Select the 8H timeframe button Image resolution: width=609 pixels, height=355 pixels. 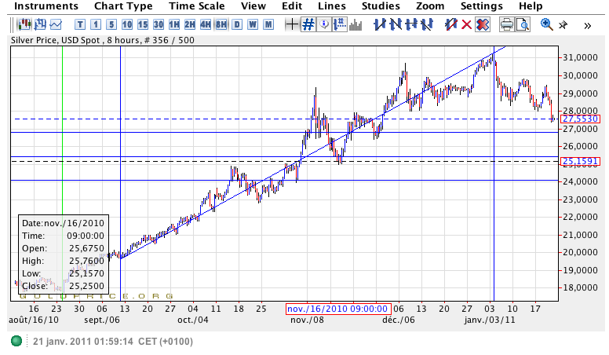pos(221,24)
